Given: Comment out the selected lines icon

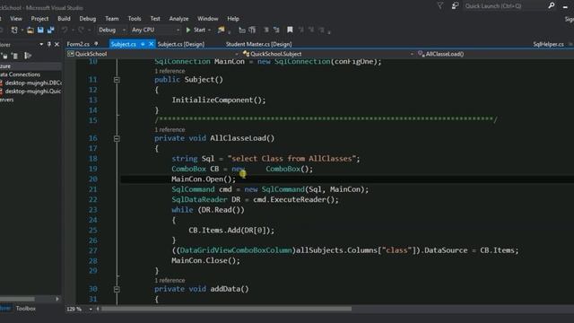Looking at the screenshot, I should [x=266, y=30].
